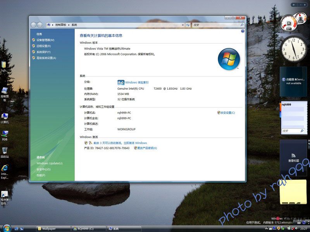Open the program compatibility desktop shortcut
The width and height of the screenshot is (310, 232).
tap(5, 198)
